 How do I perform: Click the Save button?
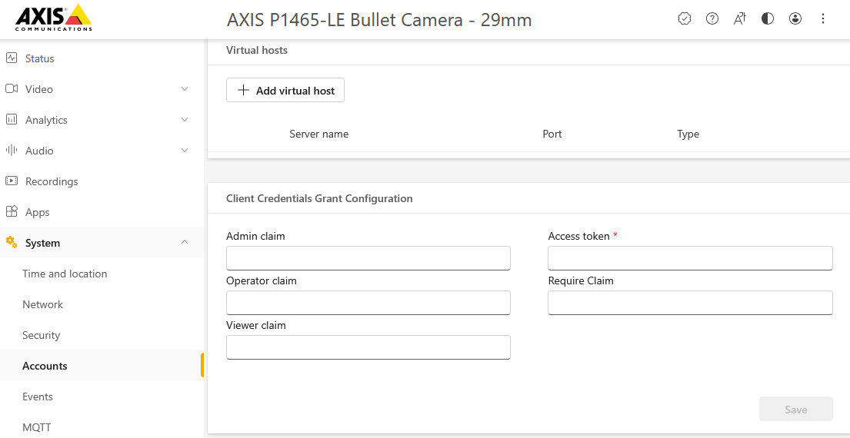(x=796, y=410)
